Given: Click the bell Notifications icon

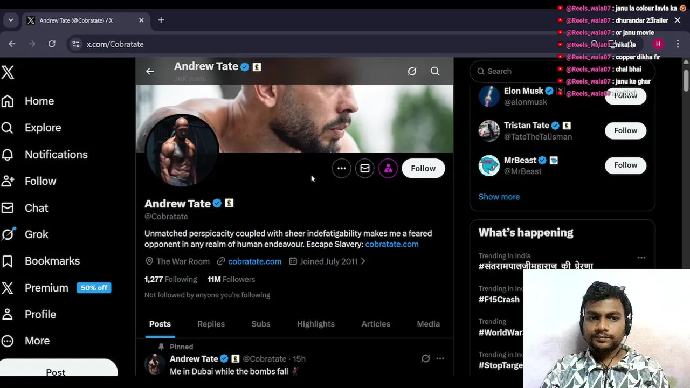Looking at the screenshot, I should point(7,155).
